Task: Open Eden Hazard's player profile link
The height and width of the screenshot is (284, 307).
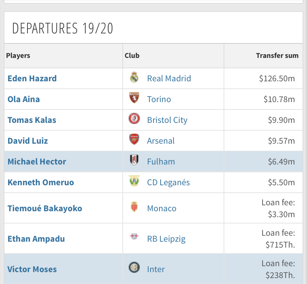Action: click(32, 78)
